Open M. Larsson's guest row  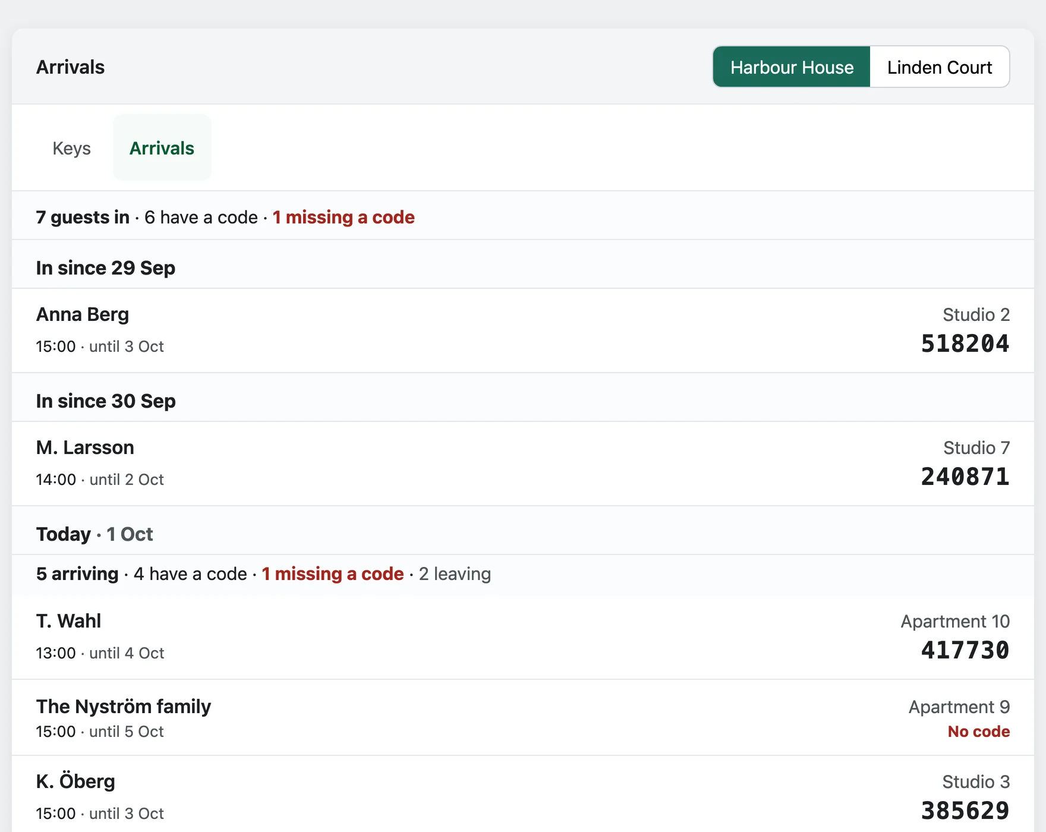tap(523, 464)
